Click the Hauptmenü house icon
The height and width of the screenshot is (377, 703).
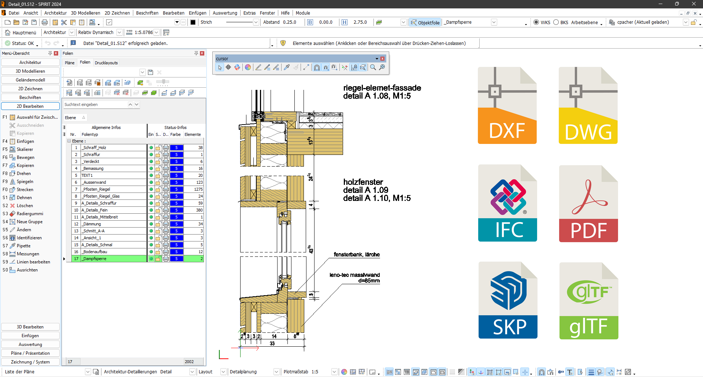pos(8,33)
